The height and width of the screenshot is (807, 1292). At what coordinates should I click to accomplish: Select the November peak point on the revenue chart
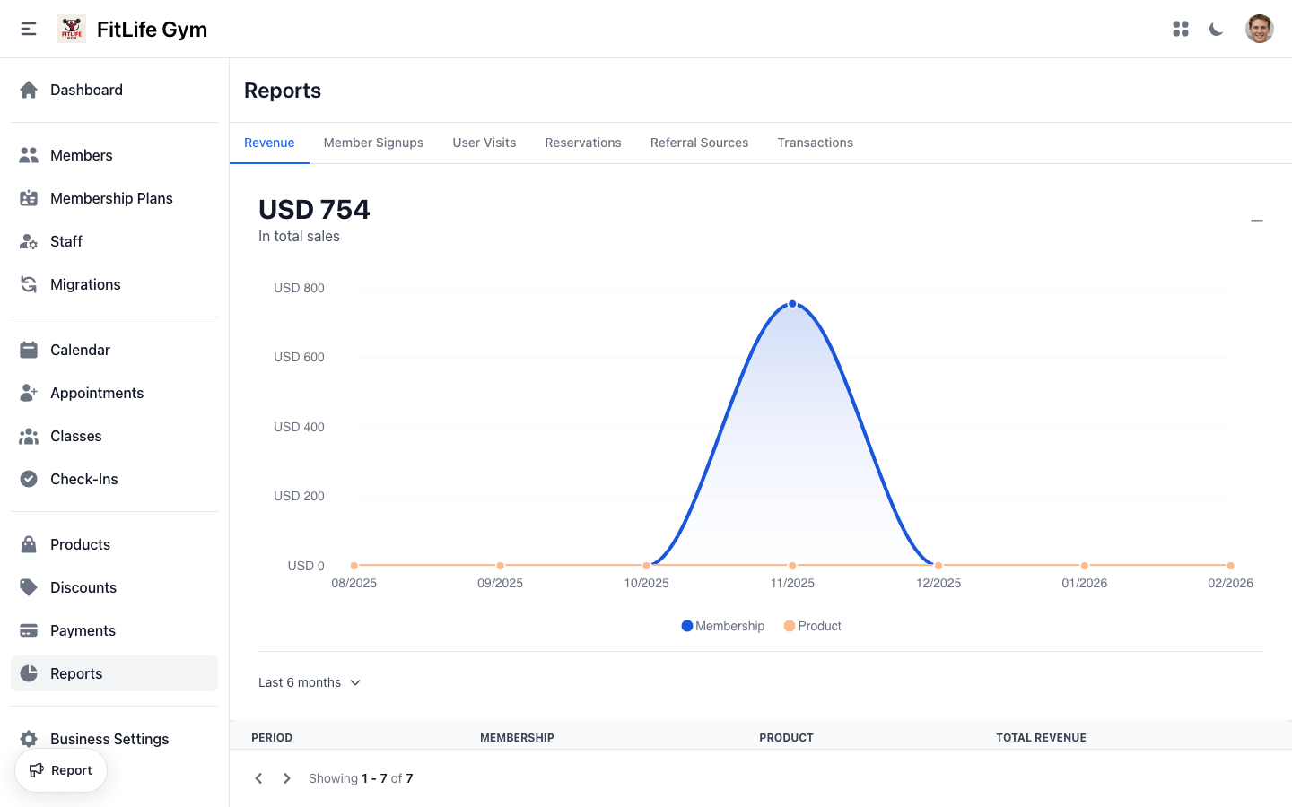pyautogui.click(x=791, y=304)
